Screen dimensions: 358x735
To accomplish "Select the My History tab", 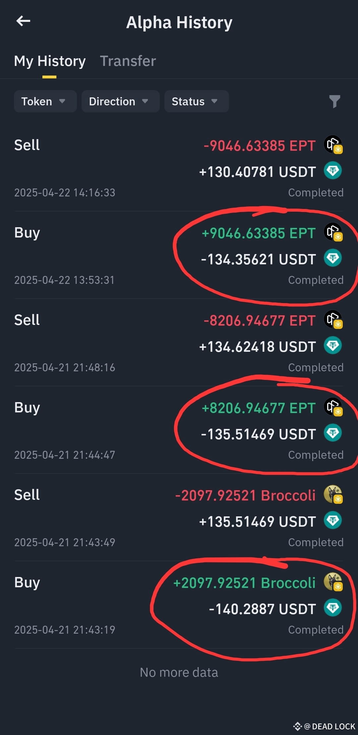I will (x=50, y=61).
